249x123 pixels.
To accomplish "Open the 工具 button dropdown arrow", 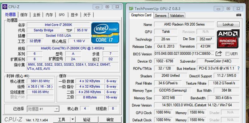I will tap(73, 119).
